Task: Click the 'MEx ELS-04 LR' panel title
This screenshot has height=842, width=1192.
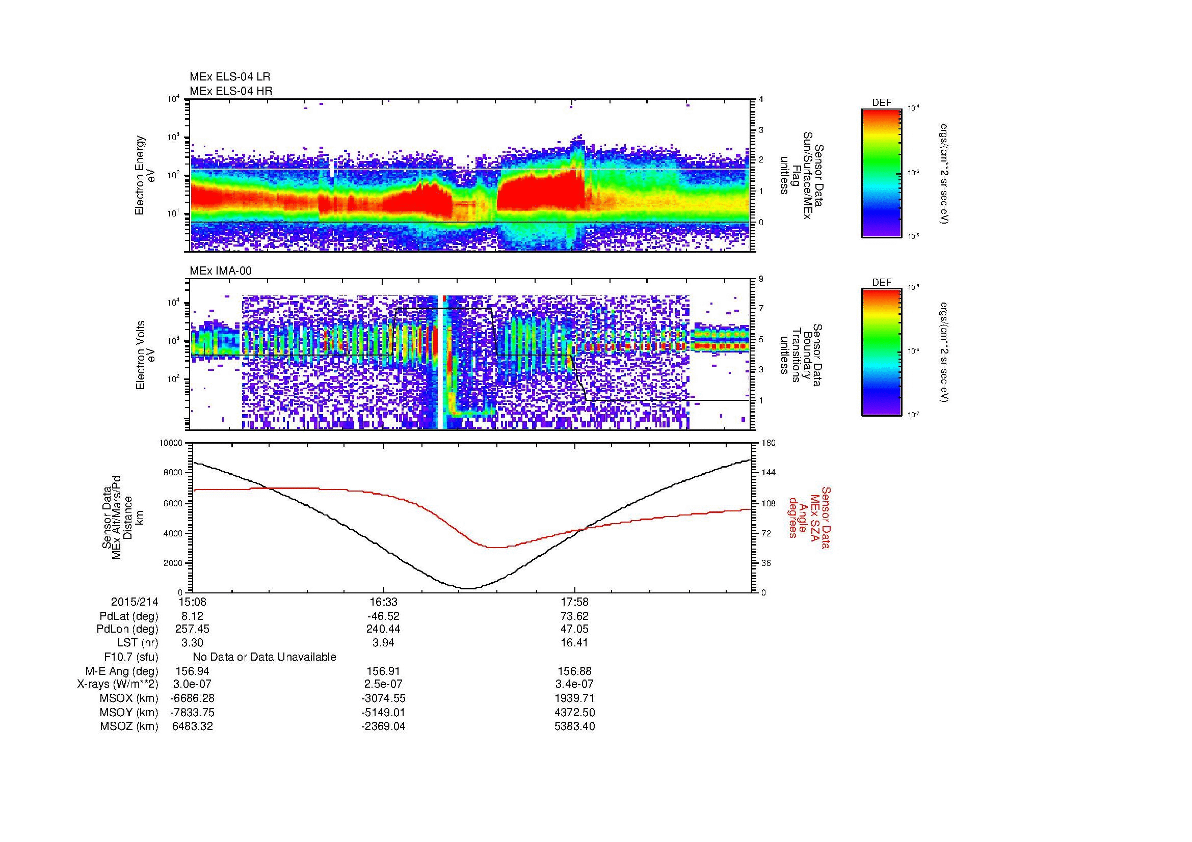Action: click(230, 77)
